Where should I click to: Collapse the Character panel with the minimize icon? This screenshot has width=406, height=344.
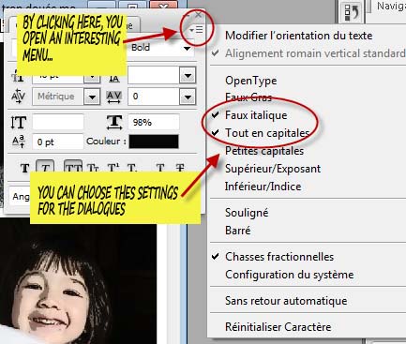pos(187,15)
